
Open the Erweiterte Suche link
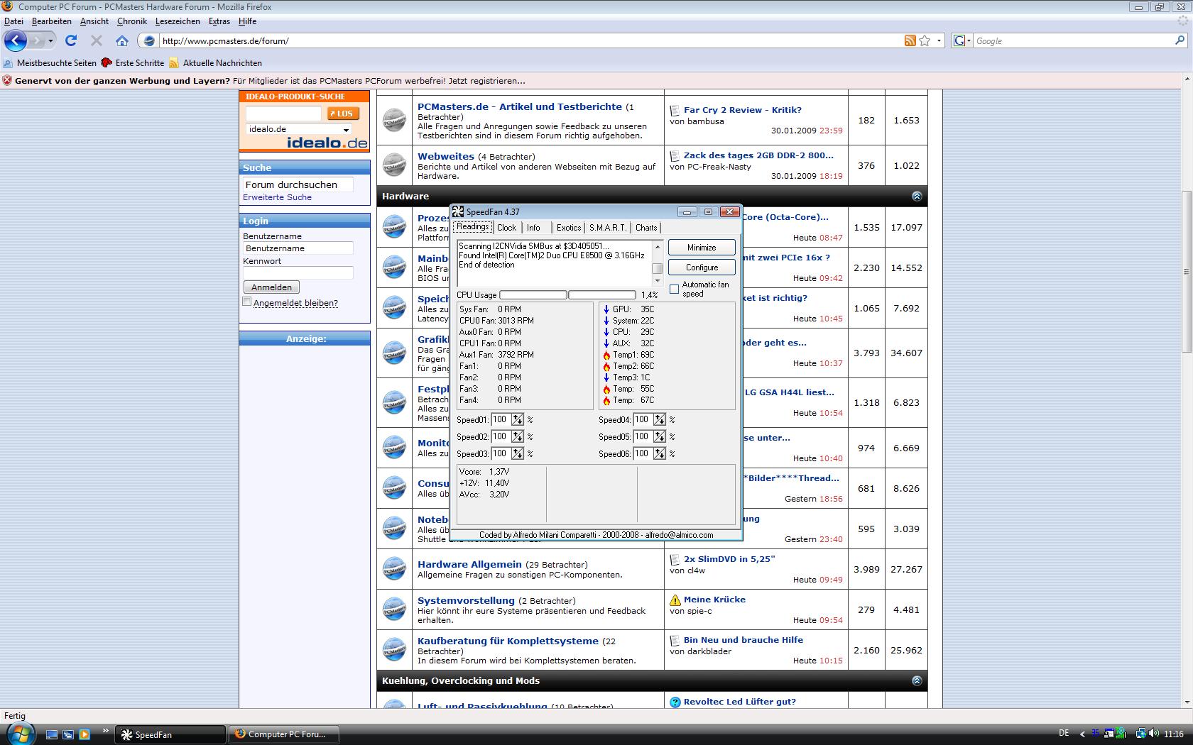[x=277, y=197]
